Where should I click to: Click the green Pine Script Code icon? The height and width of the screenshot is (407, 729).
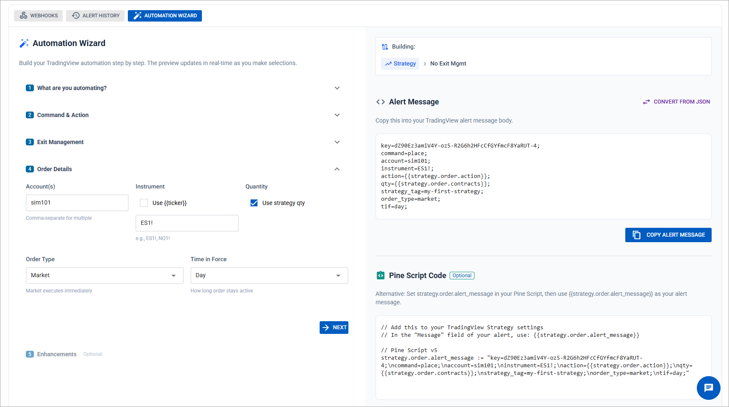pyautogui.click(x=380, y=275)
